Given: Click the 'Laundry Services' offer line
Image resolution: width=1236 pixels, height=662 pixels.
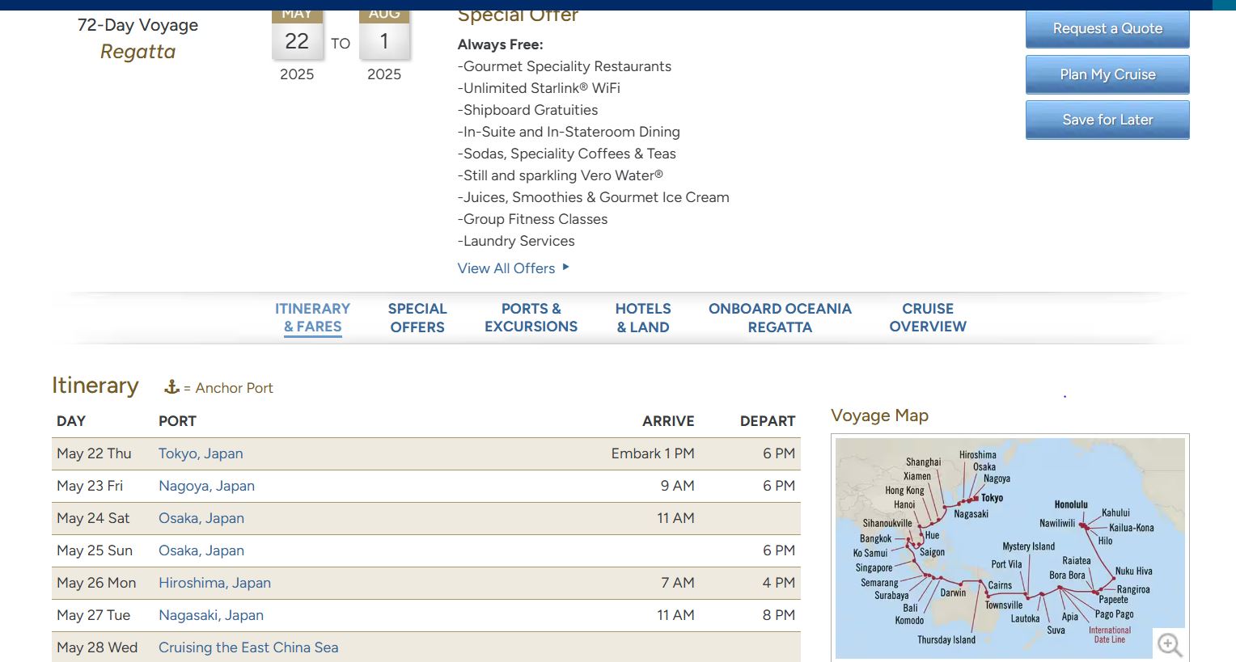Looking at the screenshot, I should 516,241.
